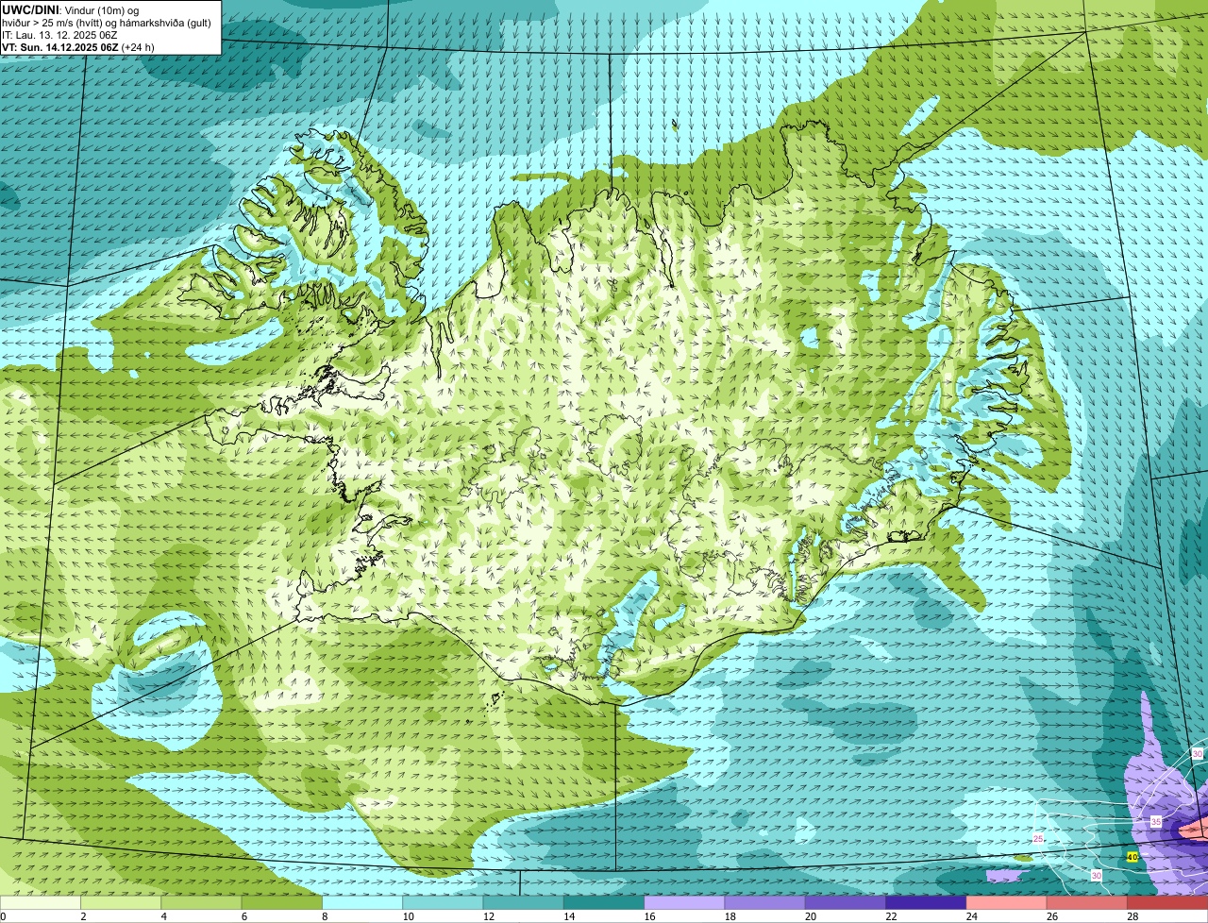The height and width of the screenshot is (923, 1208).
Task: Click the legend tick label '12'
Action: 488,916
